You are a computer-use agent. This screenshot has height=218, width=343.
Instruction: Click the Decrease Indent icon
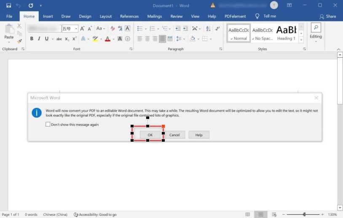tap(178, 28)
